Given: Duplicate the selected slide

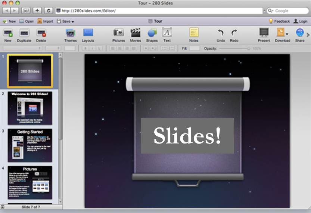Looking at the screenshot, I should pyautogui.click(x=24, y=33).
